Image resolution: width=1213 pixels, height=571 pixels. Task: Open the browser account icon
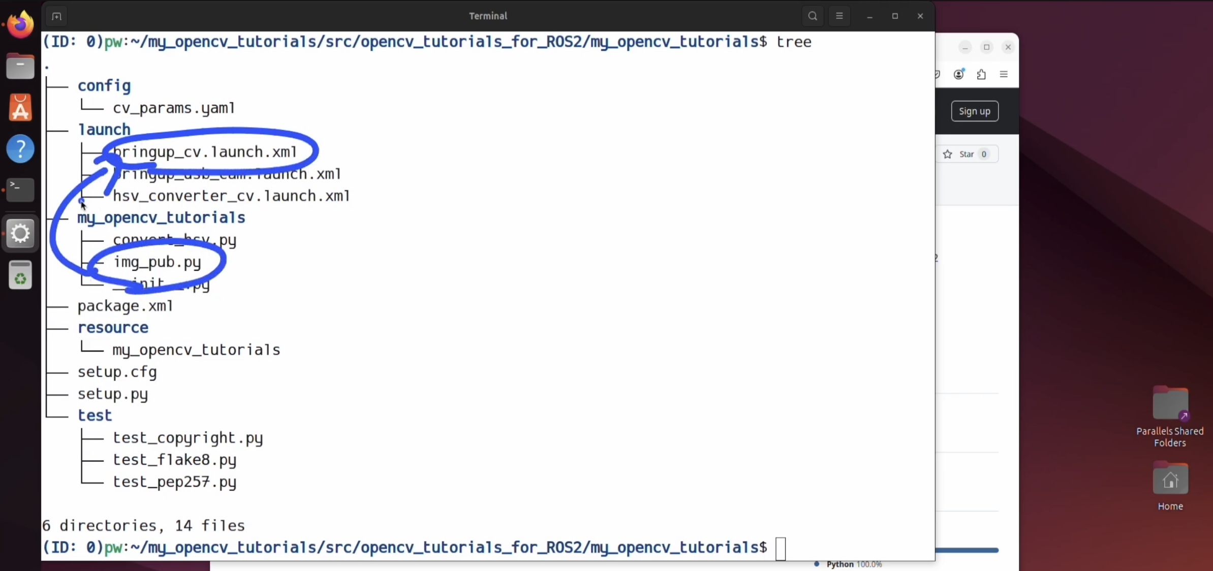pos(958,75)
